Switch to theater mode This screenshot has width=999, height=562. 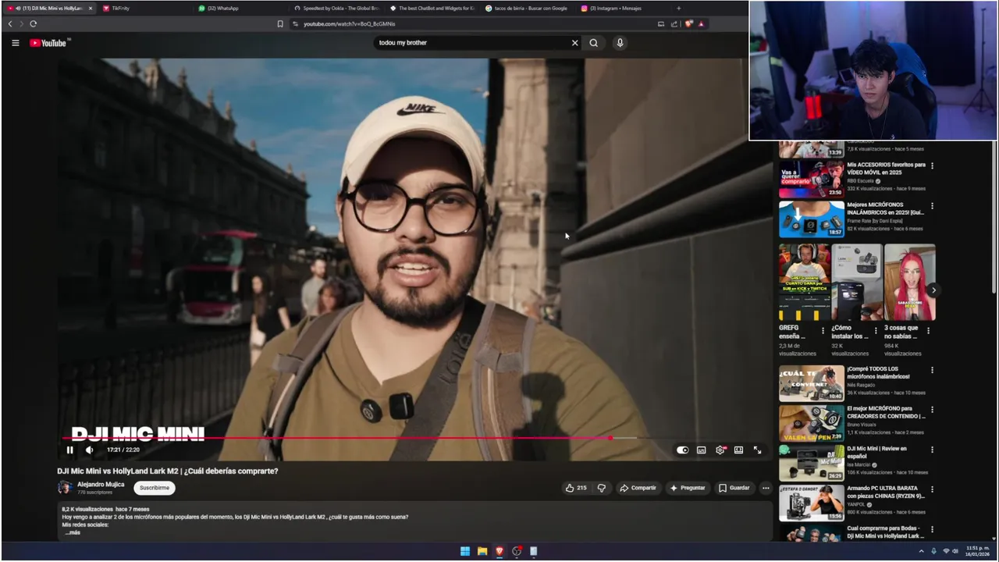point(738,450)
